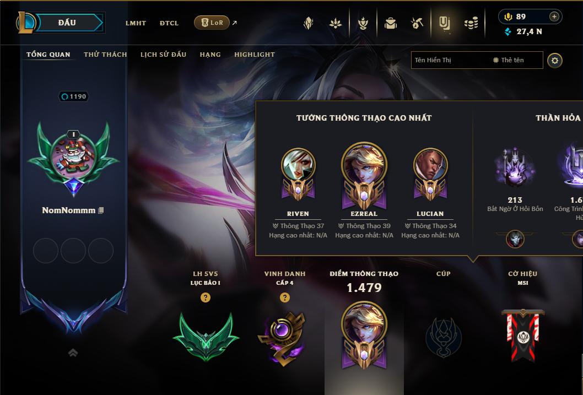Switch to the ĐTCL tab
Viewport: 583px width, 395px height.
(169, 23)
